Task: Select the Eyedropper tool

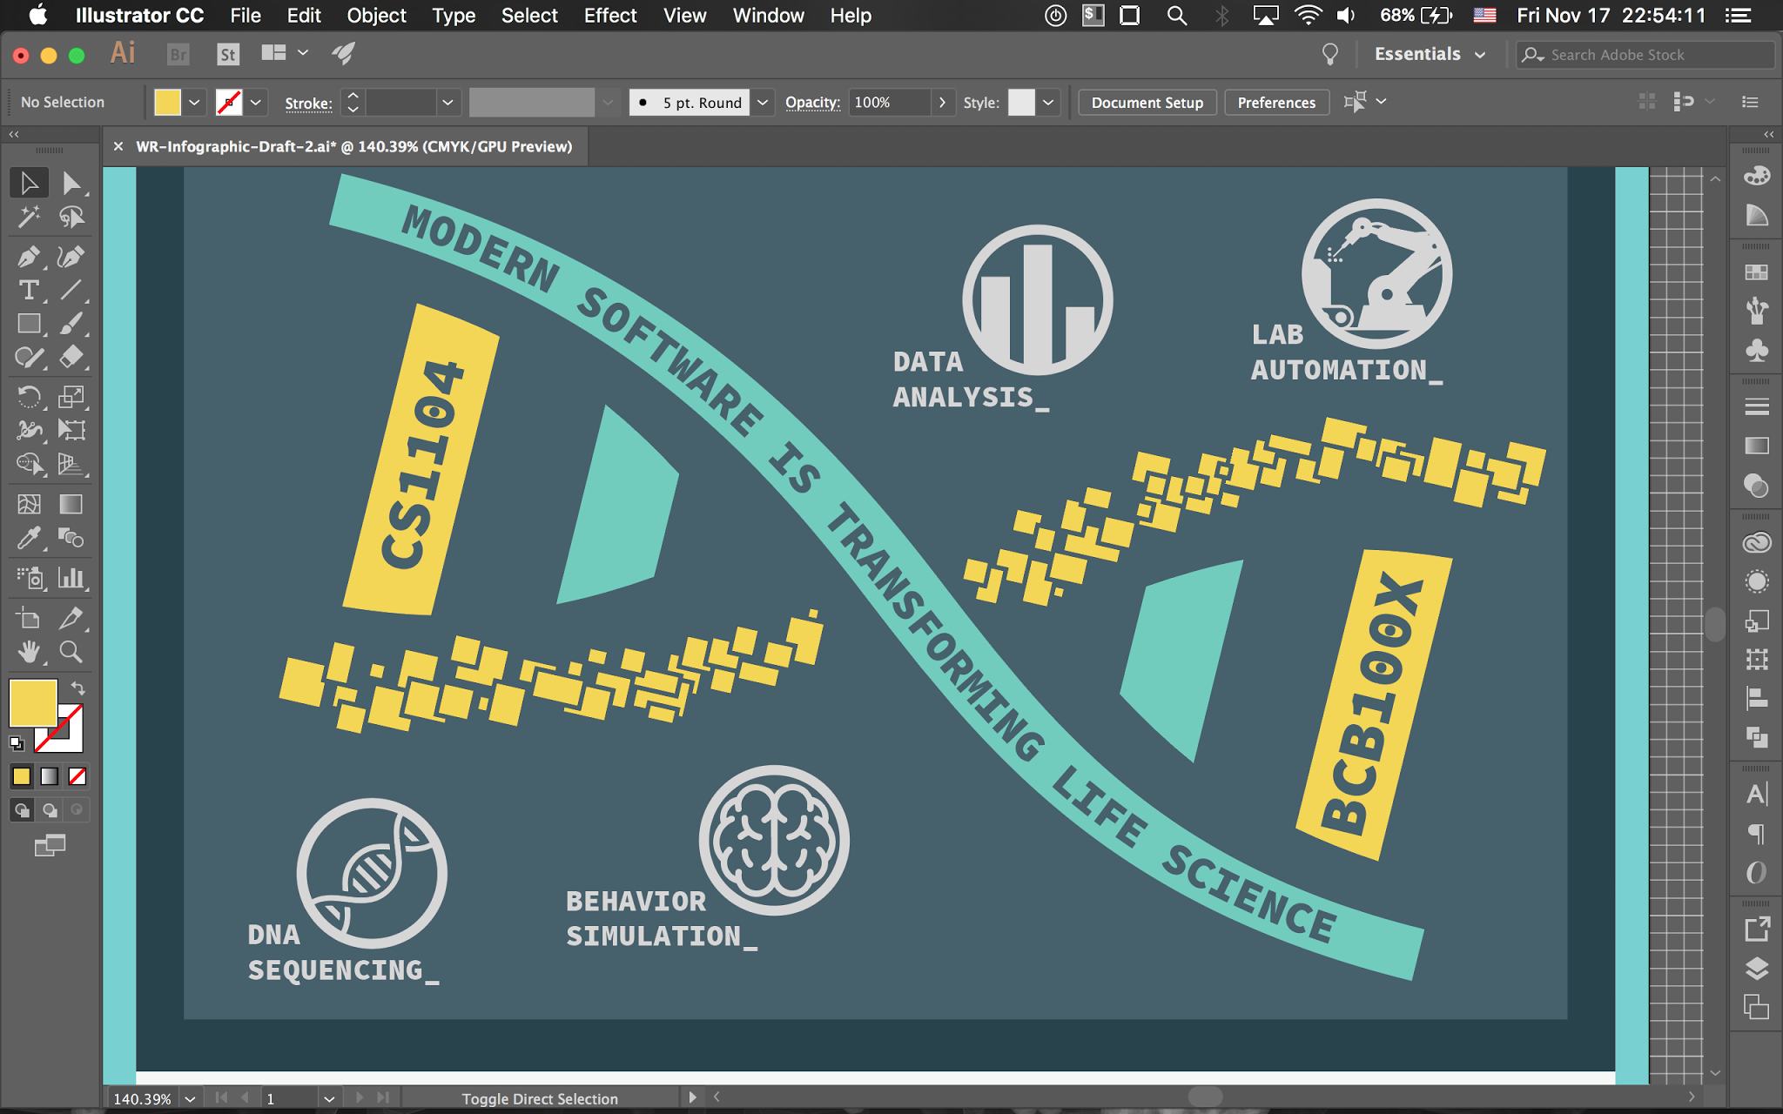Action: point(28,539)
